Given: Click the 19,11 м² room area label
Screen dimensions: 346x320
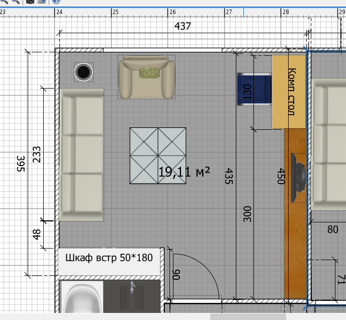Looking at the screenshot, I should tap(184, 172).
